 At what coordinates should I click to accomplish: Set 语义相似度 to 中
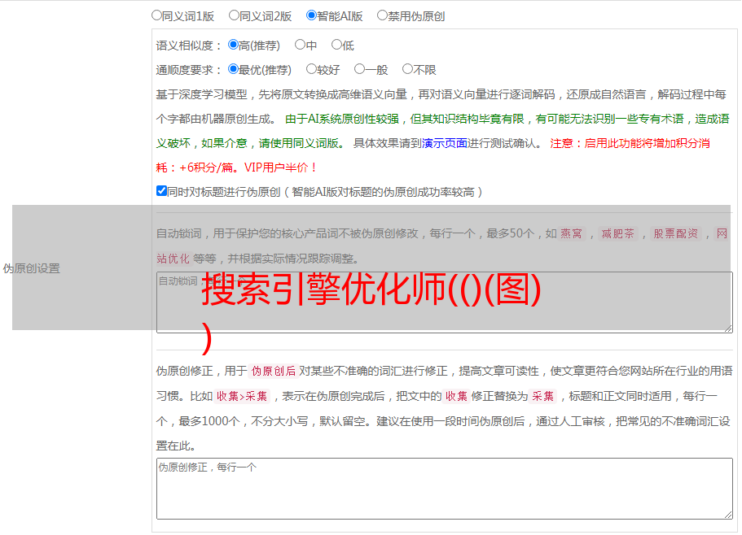coord(300,45)
